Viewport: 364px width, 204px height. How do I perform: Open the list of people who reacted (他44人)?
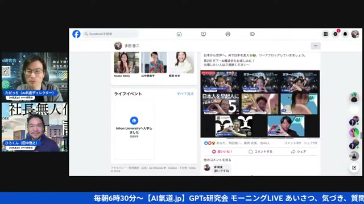pos(243,143)
